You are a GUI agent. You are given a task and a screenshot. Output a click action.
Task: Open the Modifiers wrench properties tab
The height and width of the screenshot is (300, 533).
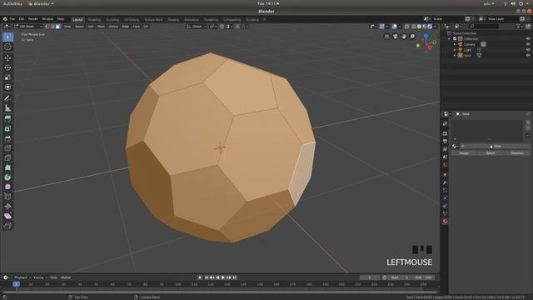(445, 182)
